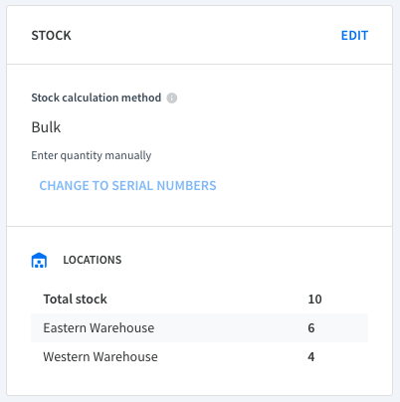Select the Western Warehouse location name
Viewport: 400px width, 402px height.
[x=100, y=357]
